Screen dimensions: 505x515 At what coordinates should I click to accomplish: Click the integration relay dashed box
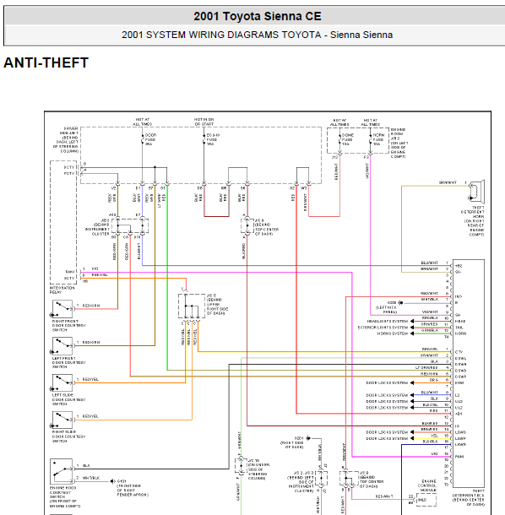[63, 222]
